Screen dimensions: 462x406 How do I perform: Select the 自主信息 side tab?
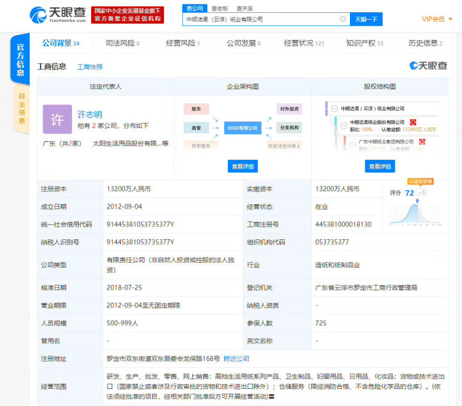22,108
